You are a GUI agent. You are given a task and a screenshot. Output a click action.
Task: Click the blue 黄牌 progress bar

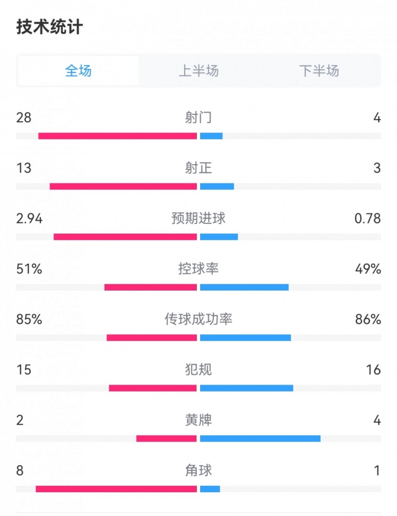coord(260,438)
